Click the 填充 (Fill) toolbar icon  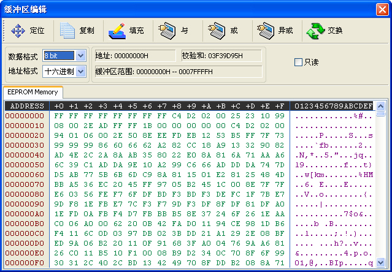coord(117,30)
